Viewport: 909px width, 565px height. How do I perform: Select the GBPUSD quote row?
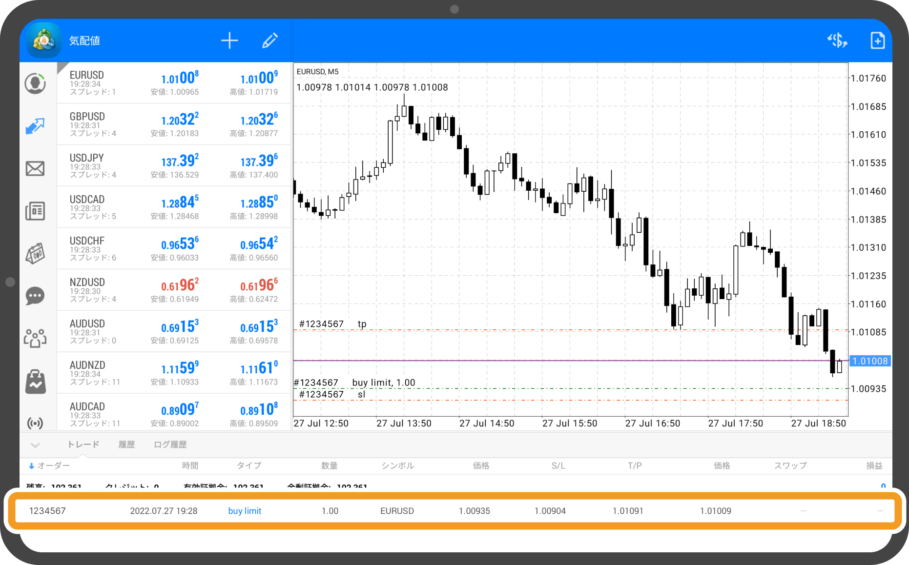pyautogui.click(x=174, y=124)
